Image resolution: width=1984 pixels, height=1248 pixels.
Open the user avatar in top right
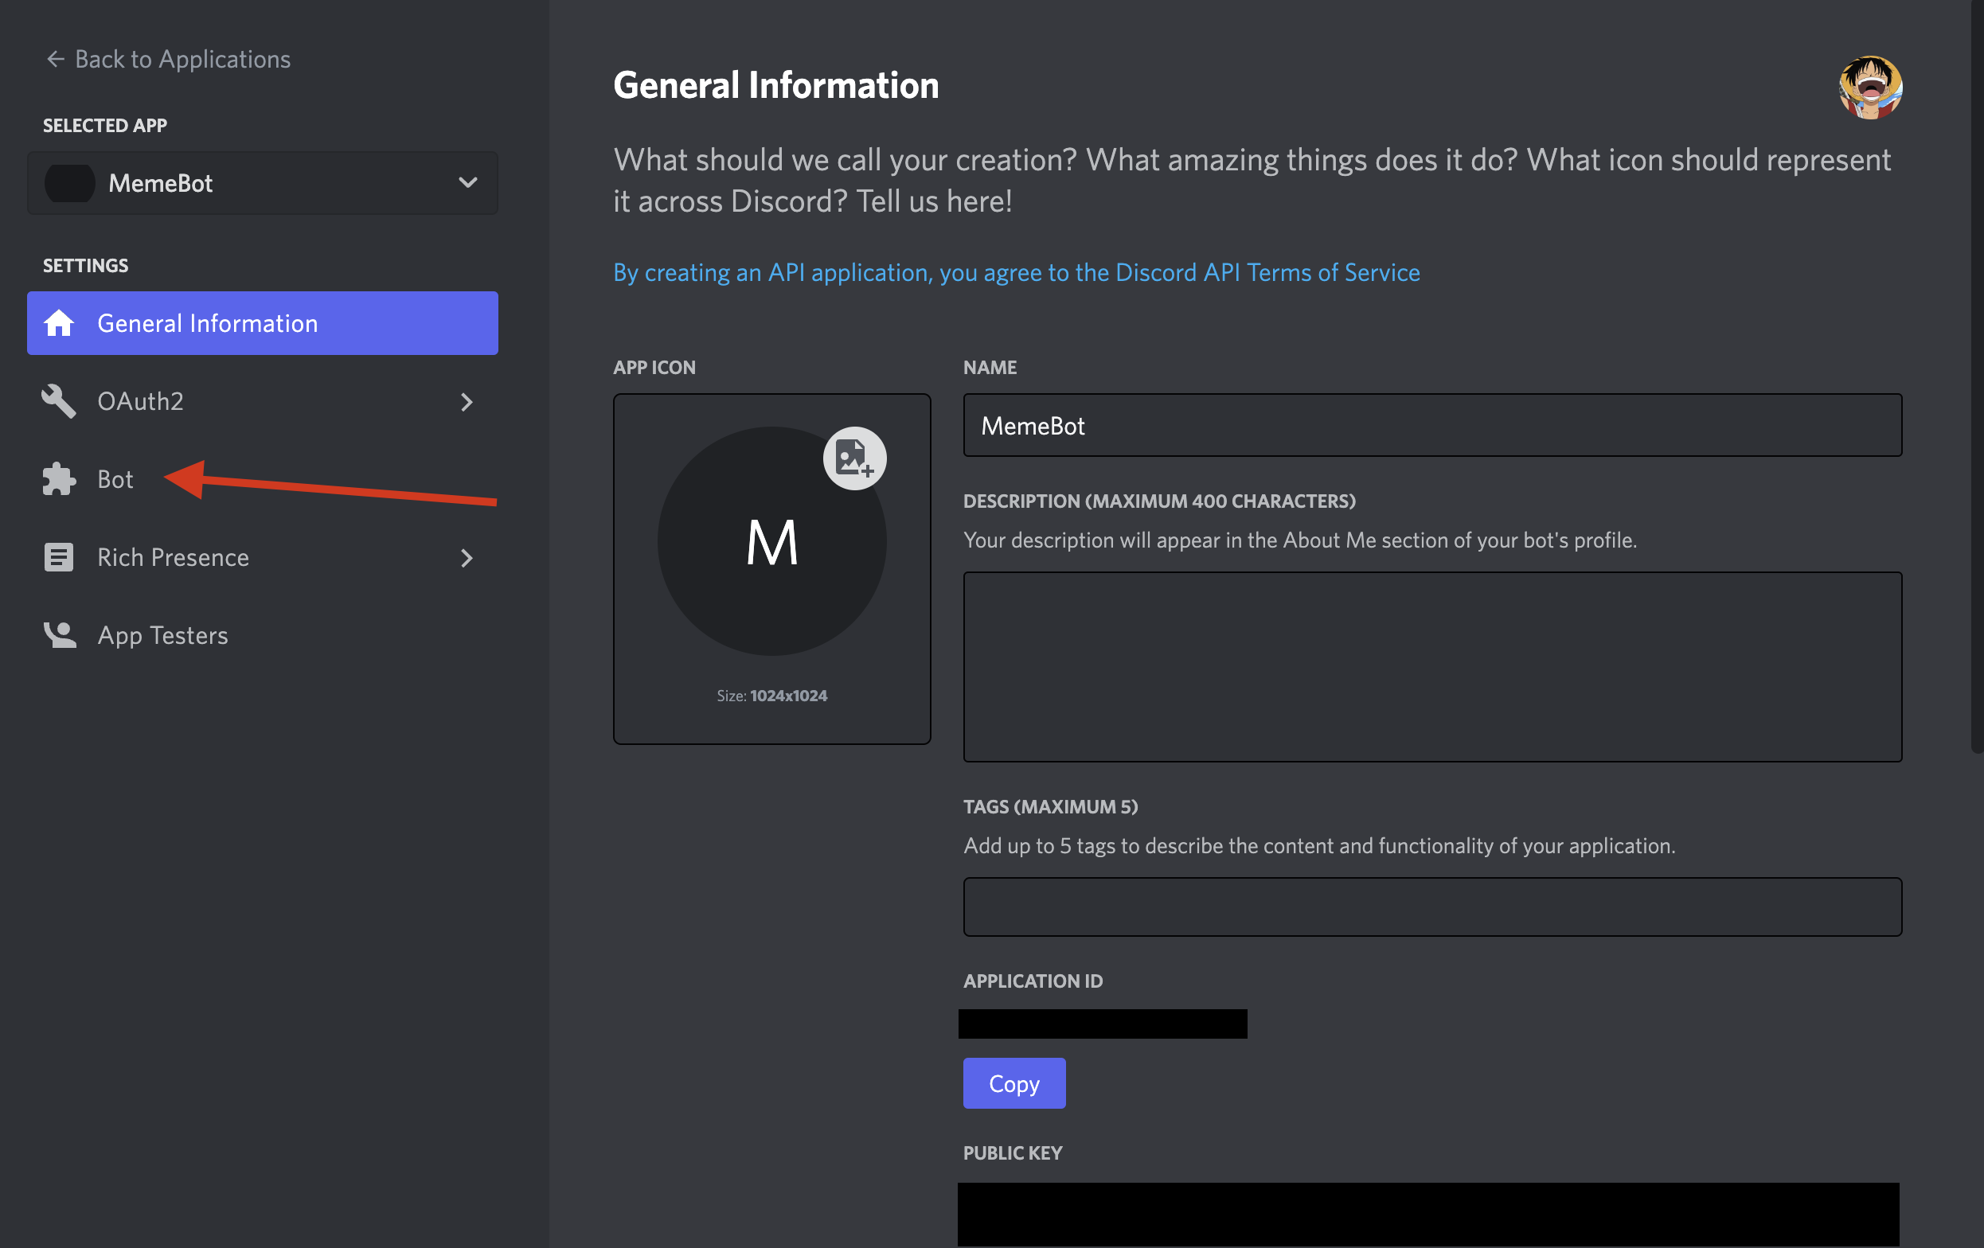pyautogui.click(x=1869, y=87)
